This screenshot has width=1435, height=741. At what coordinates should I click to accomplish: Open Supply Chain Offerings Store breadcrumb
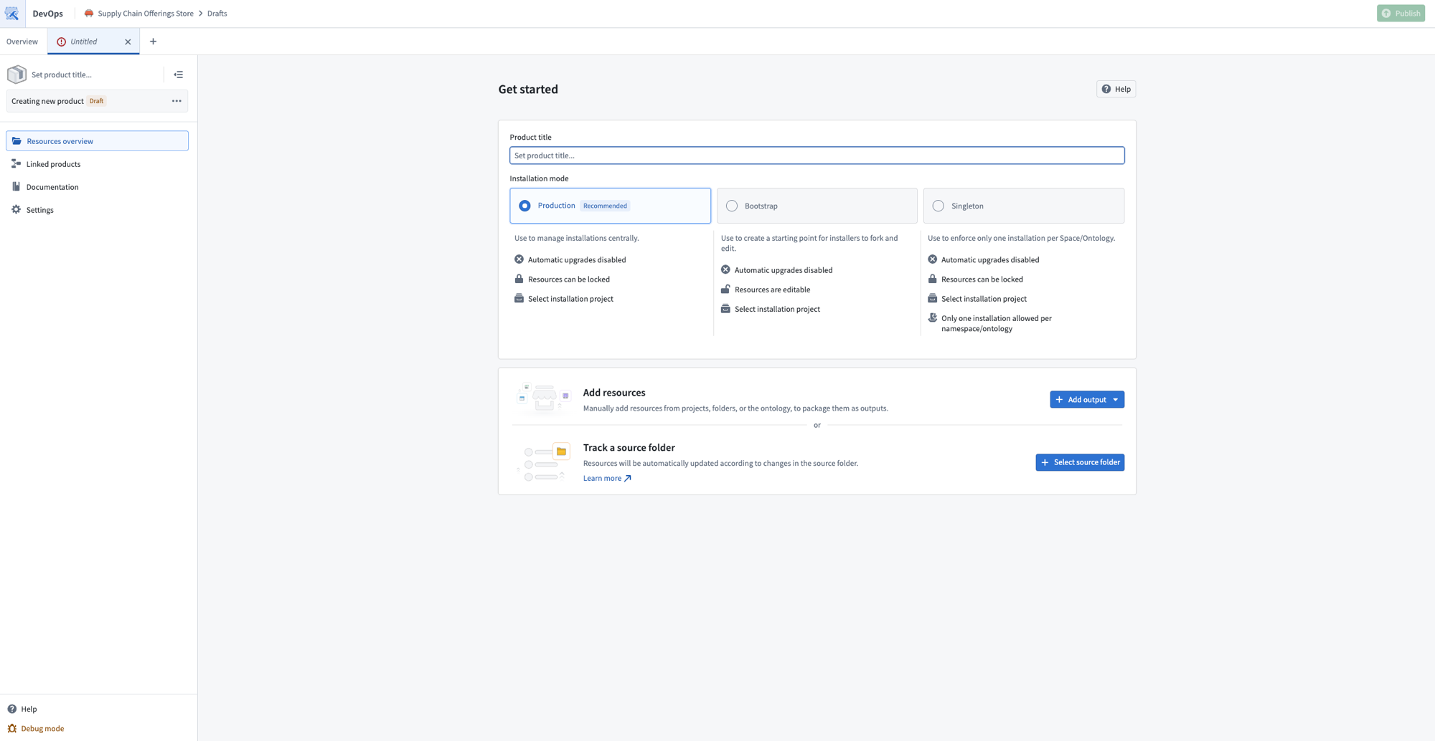point(146,14)
